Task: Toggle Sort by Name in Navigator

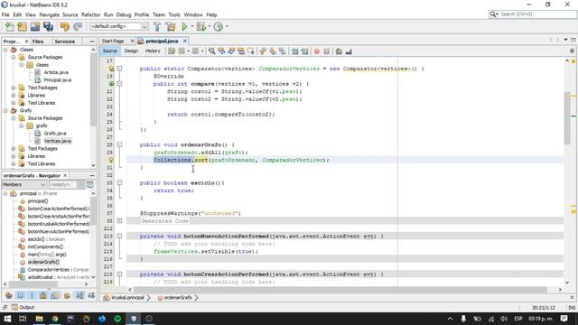Action: tap(79, 295)
